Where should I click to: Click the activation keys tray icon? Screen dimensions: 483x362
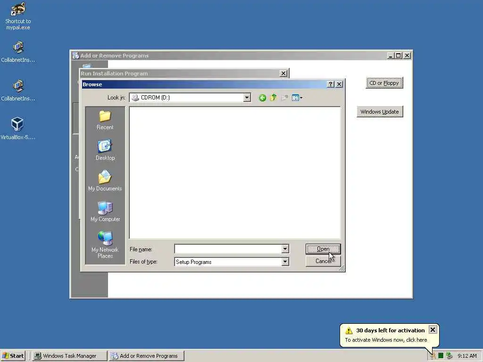[433, 356]
